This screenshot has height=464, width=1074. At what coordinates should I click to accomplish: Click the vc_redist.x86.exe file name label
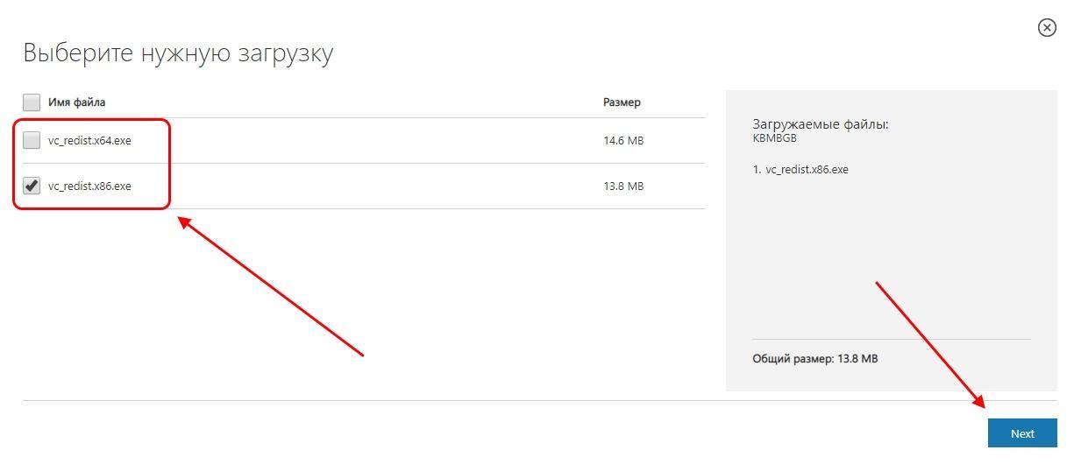pyautogui.click(x=89, y=186)
